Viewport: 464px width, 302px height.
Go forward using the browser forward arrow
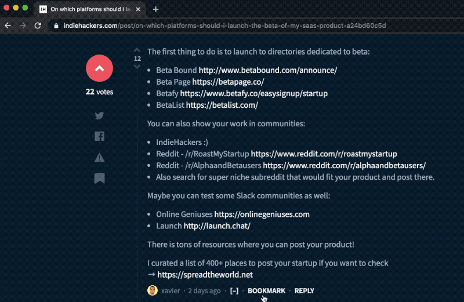point(23,26)
